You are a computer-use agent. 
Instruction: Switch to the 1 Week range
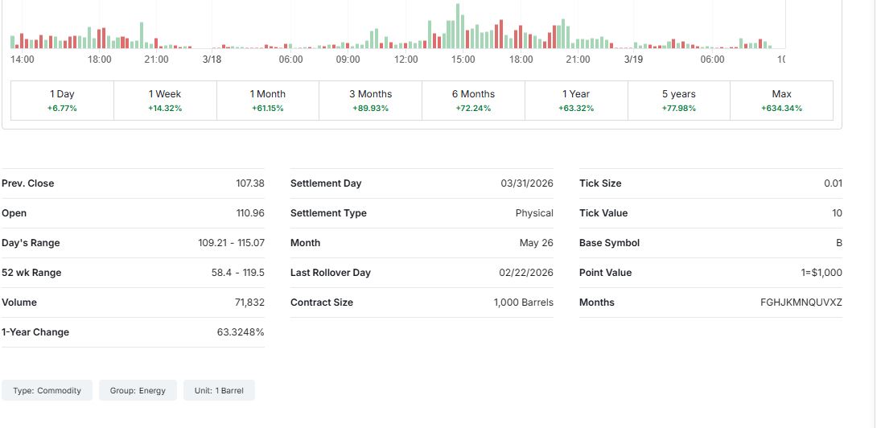point(165,101)
